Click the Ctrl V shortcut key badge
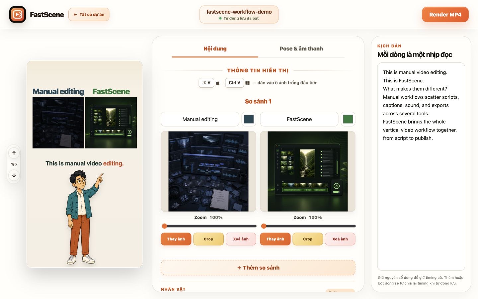Image resolution: width=478 pixels, height=299 pixels. (234, 83)
